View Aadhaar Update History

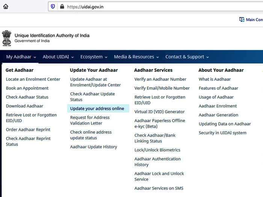[x=94, y=147]
